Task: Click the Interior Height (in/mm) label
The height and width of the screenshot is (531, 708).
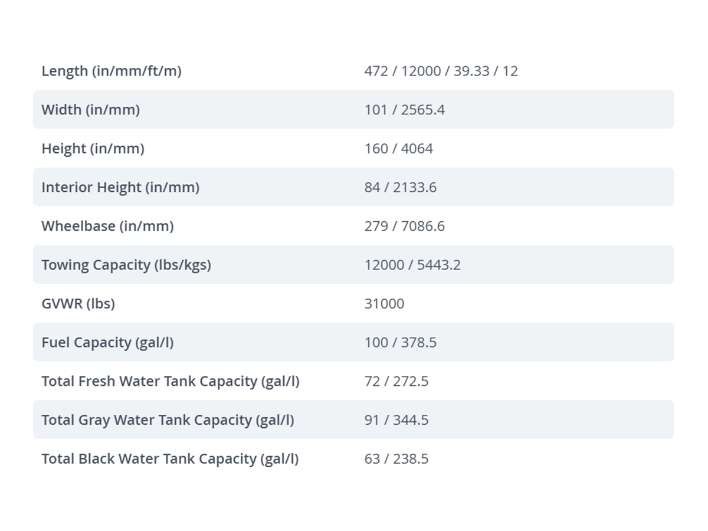Action: 120,188
